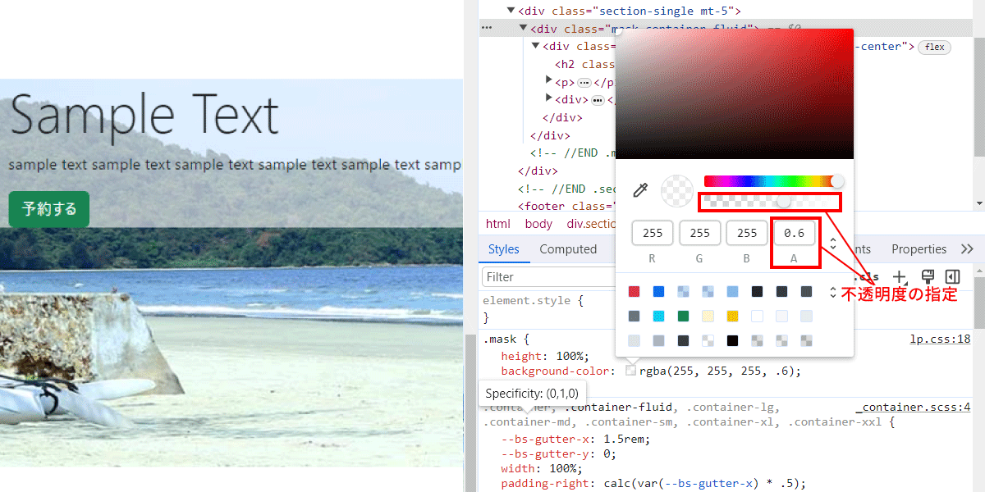Screen dimensions: 985x492
Task: Open the lp.css:18 source link
Action: pyautogui.click(x=941, y=339)
